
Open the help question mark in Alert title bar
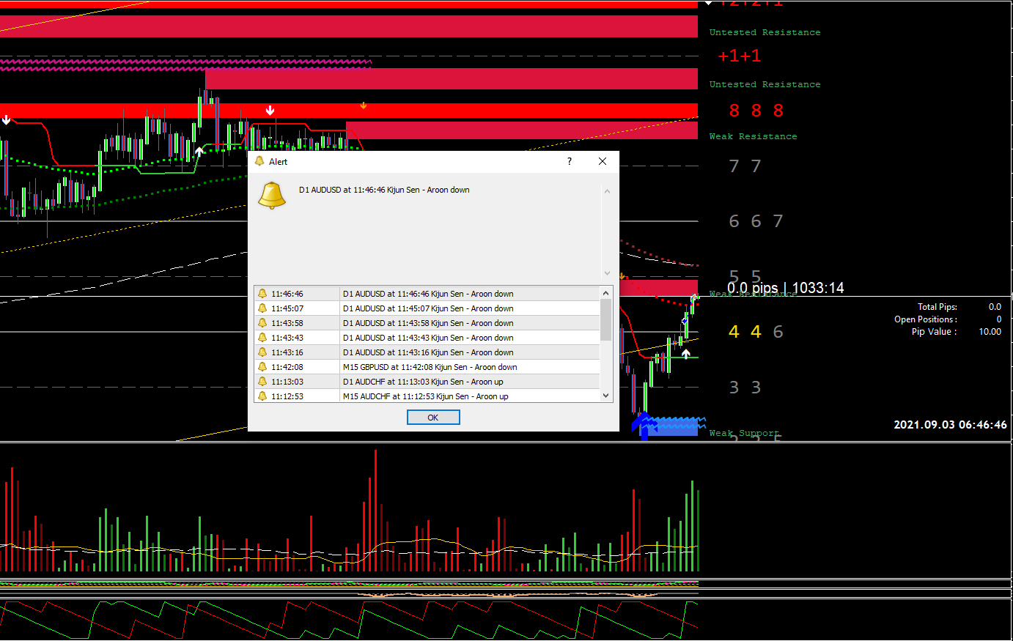[570, 161]
